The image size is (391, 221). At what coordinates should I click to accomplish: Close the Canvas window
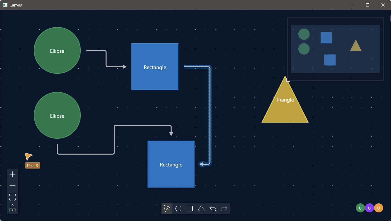(x=383, y=5)
